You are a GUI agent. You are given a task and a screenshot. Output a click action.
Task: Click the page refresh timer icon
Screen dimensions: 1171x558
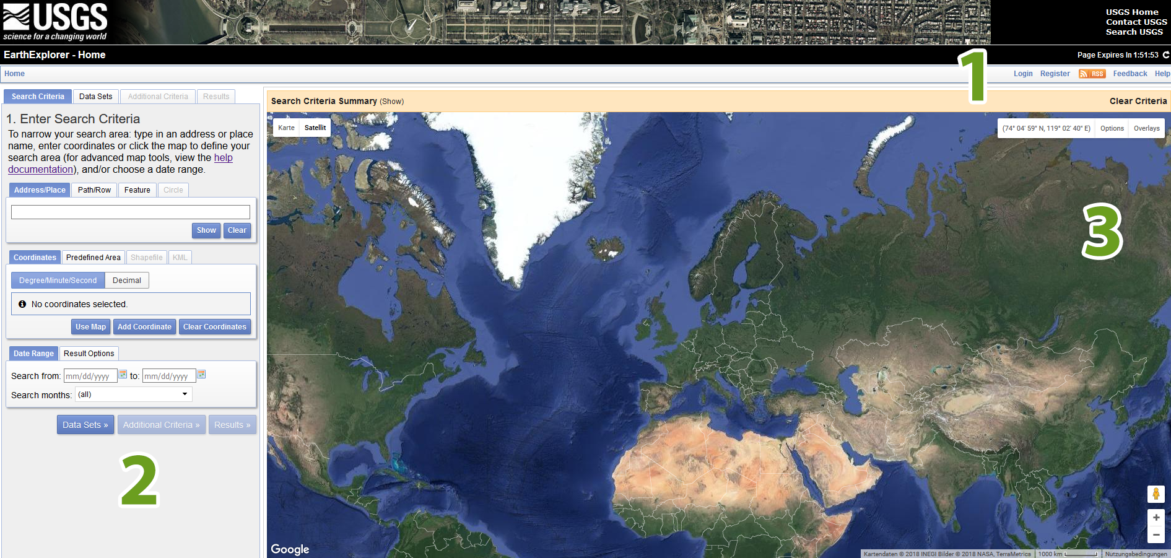[x=1166, y=55]
